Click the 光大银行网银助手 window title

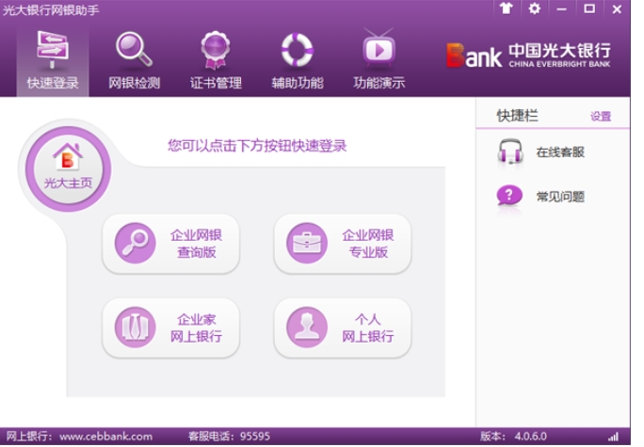(51, 9)
